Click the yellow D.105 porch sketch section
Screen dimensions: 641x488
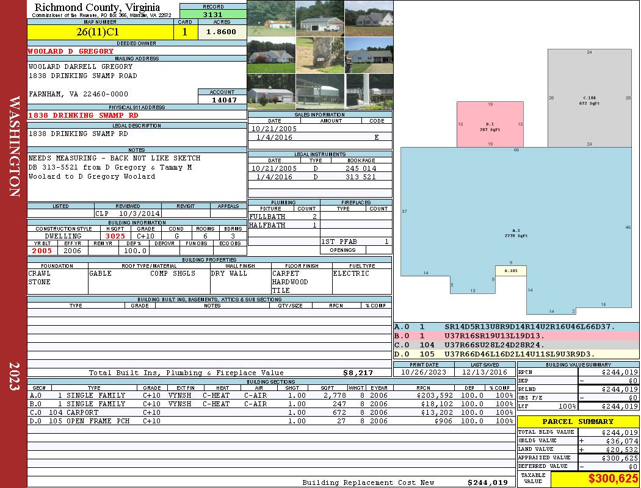click(x=511, y=271)
